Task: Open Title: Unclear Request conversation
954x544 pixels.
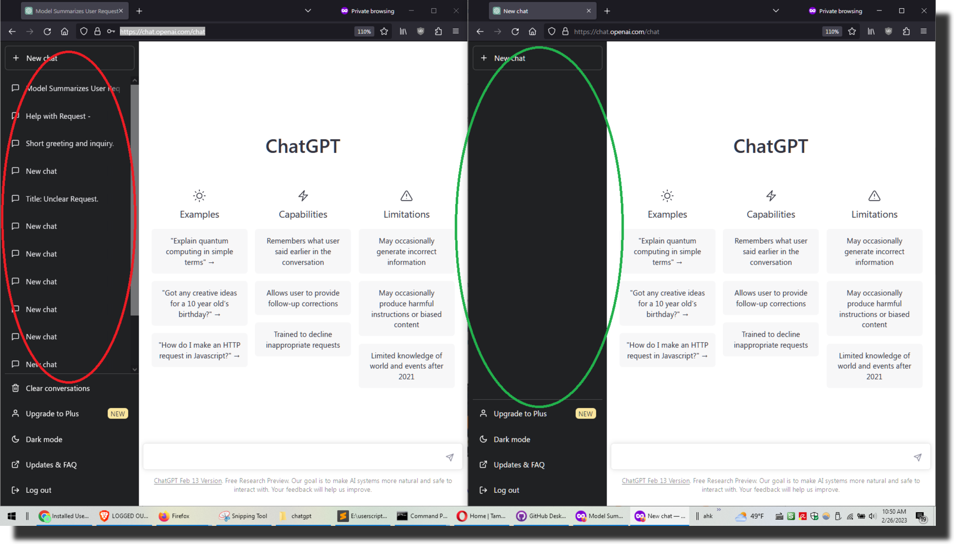Action: pos(67,199)
